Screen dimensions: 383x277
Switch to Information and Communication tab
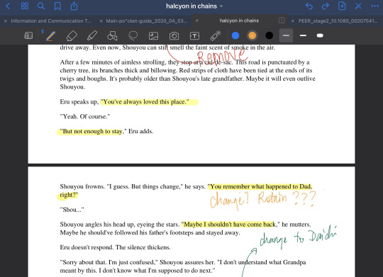tap(51, 21)
